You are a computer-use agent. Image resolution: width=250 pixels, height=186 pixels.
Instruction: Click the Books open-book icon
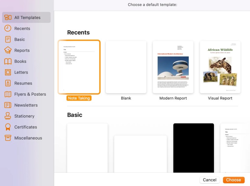coord(8,61)
